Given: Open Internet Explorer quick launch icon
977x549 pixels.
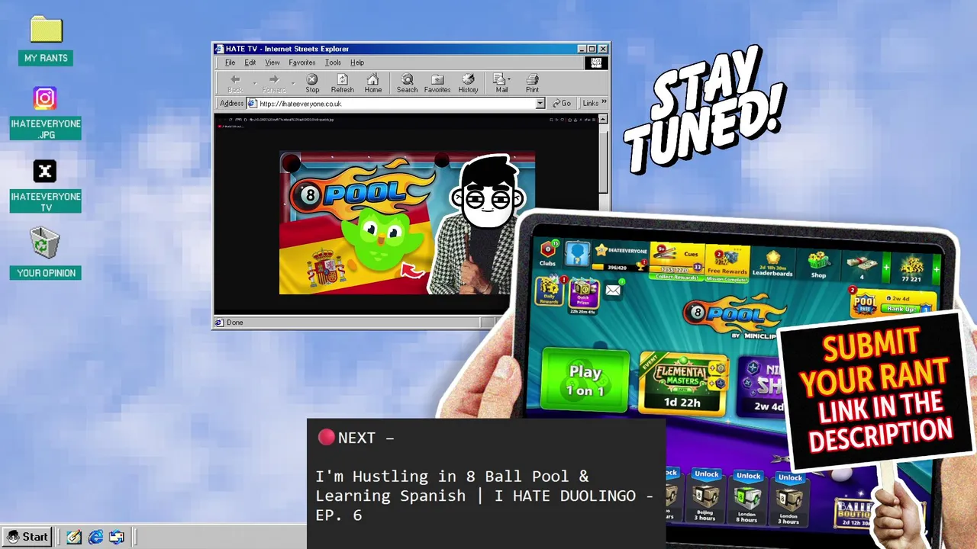Looking at the screenshot, I should click(x=95, y=537).
